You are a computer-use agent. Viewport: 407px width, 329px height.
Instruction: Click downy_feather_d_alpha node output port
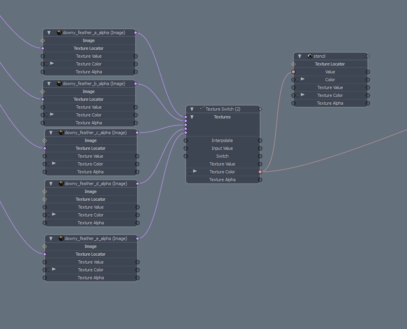[x=137, y=184]
